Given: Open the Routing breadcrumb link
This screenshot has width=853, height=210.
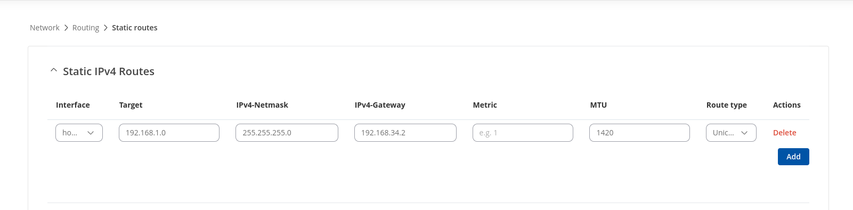Looking at the screenshot, I should 86,28.
